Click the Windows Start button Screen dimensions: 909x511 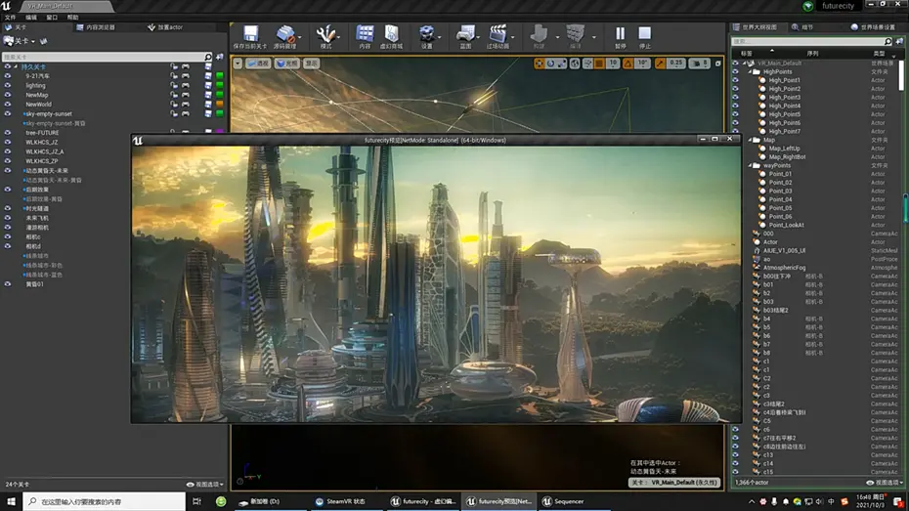click(11, 501)
